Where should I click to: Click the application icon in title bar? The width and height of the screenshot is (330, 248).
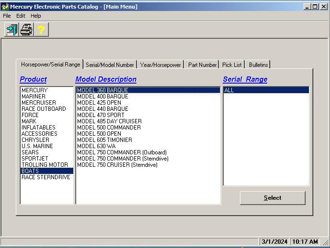5,7
